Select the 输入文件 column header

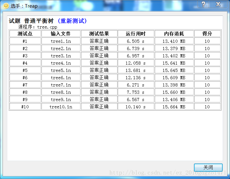coord(61,34)
